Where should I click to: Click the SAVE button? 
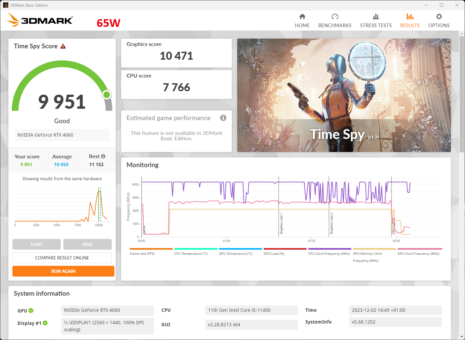click(88, 244)
